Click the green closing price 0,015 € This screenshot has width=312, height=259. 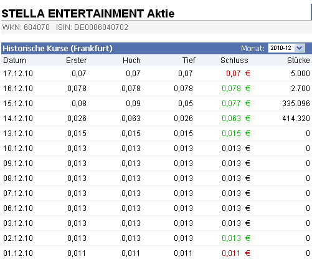pos(236,134)
